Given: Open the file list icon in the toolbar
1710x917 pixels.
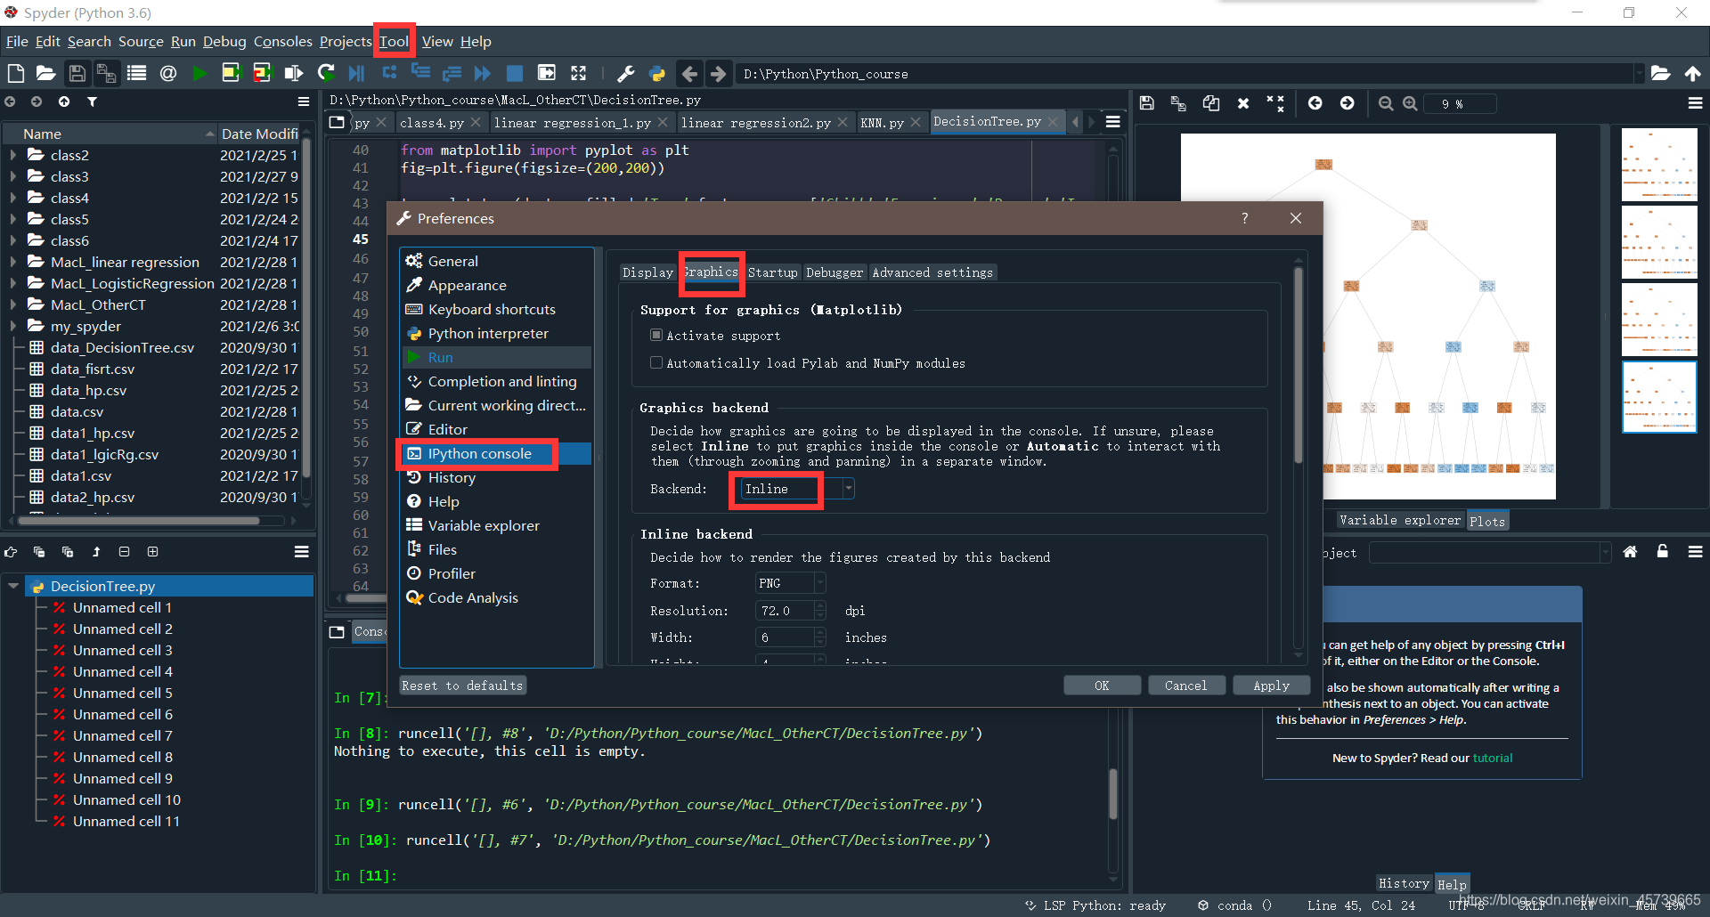Looking at the screenshot, I should [136, 73].
